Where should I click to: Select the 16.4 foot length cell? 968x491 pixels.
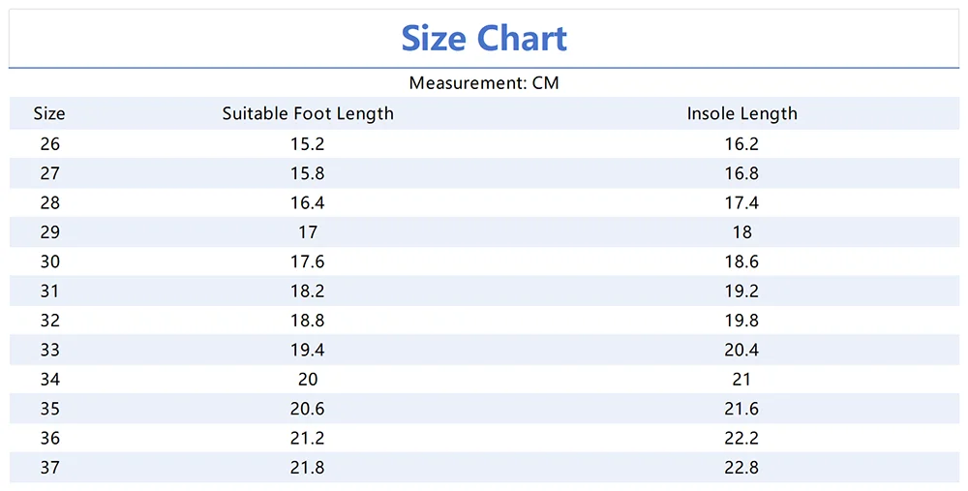coord(308,203)
